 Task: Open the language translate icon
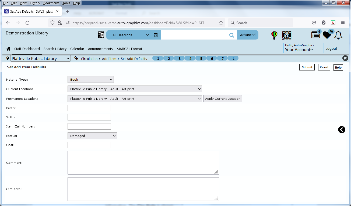tap(101, 35)
